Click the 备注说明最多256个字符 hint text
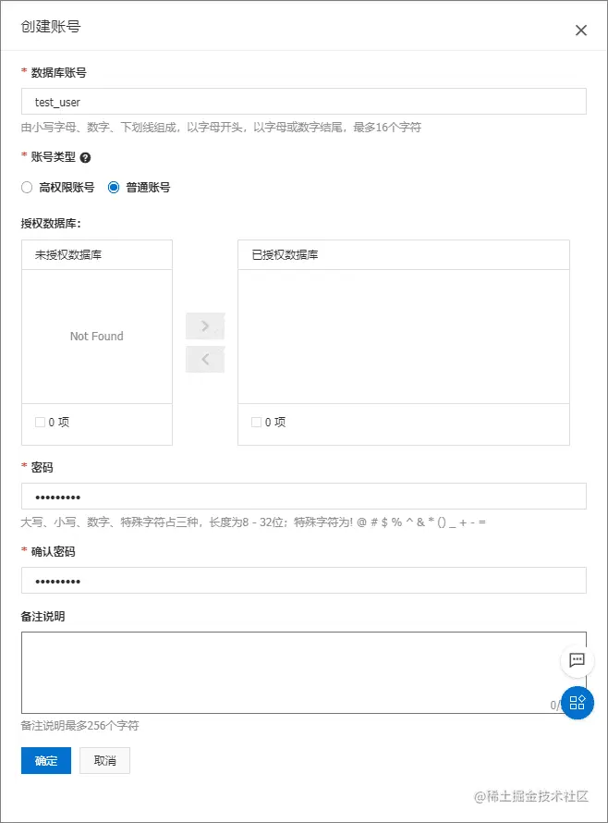The image size is (608, 823). 79,725
